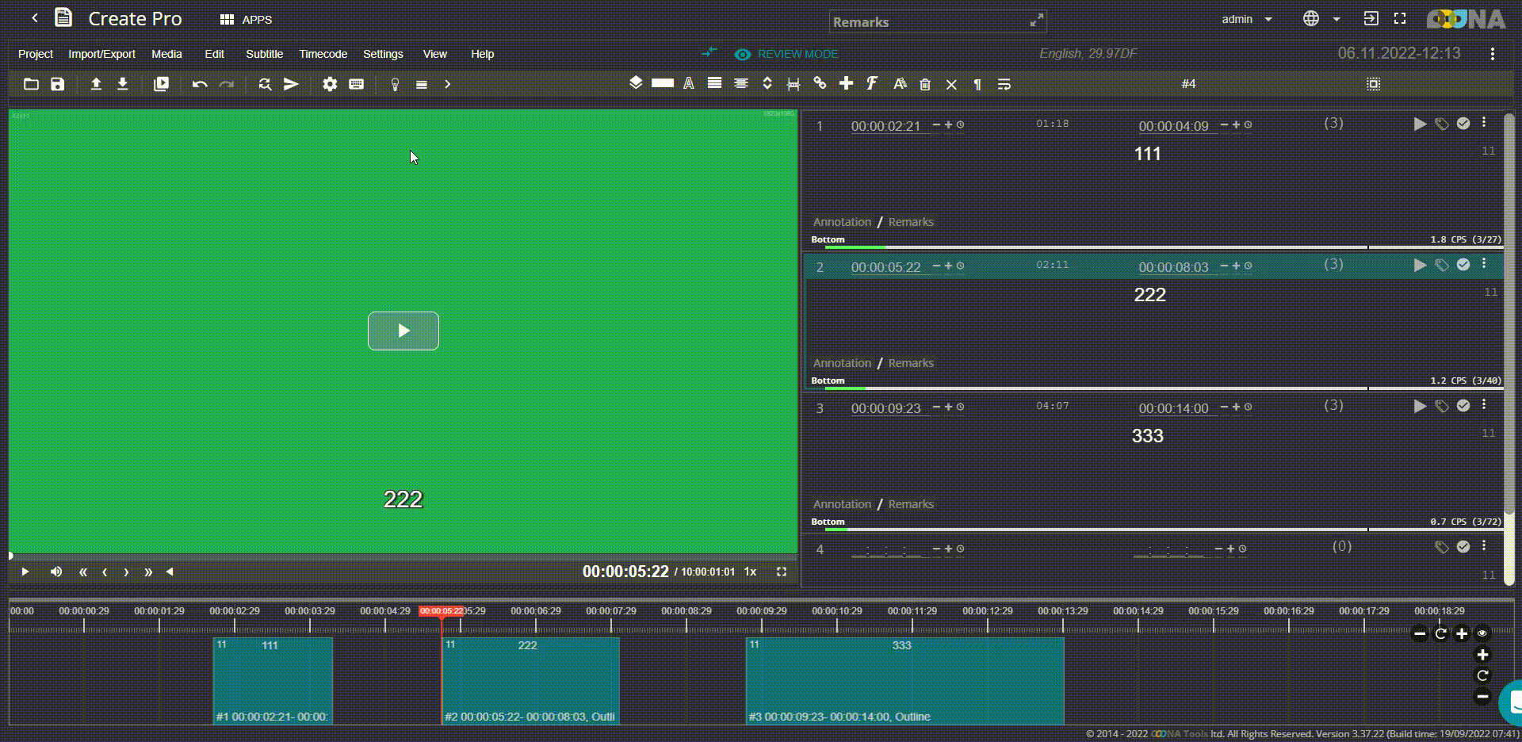Click Annotation link under subtitle 1
This screenshot has width=1522, height=742.
click(842, 222)
